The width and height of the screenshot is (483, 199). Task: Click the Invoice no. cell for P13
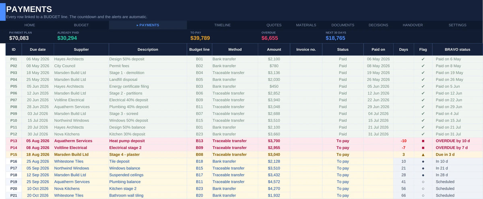(306, 141)
